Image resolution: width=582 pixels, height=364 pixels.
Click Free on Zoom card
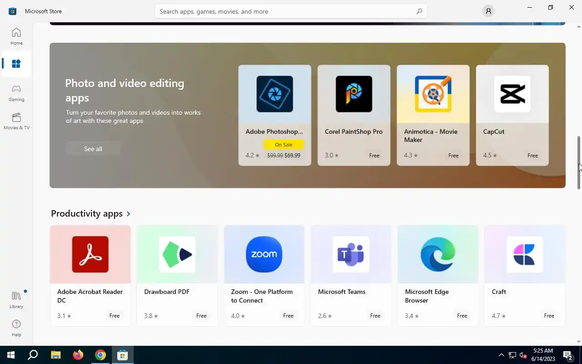[x=288, y=316]
